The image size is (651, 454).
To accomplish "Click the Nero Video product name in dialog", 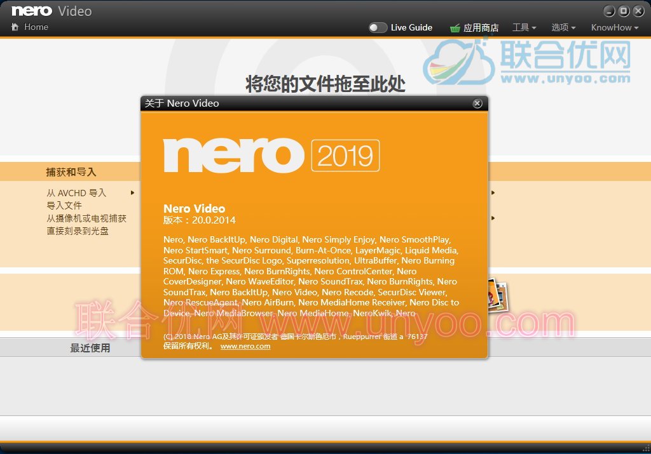I will [x=195, y=208].
